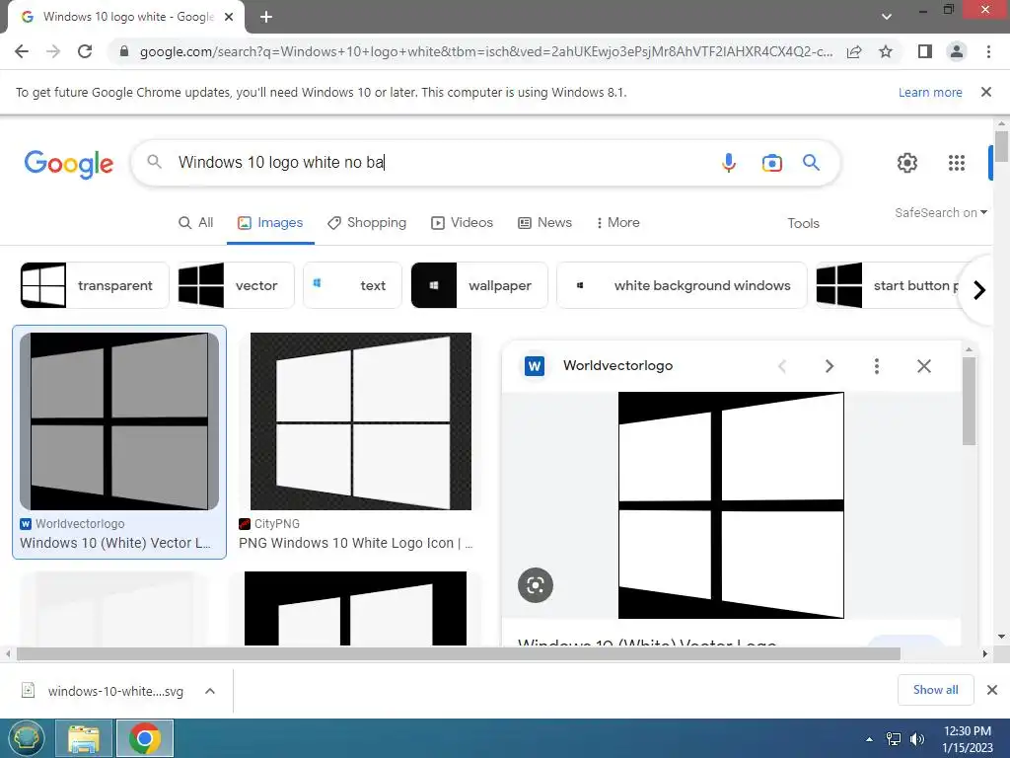Click the Windows Start orb
This screenshot has height=758, width=1010.
[26, 738]
